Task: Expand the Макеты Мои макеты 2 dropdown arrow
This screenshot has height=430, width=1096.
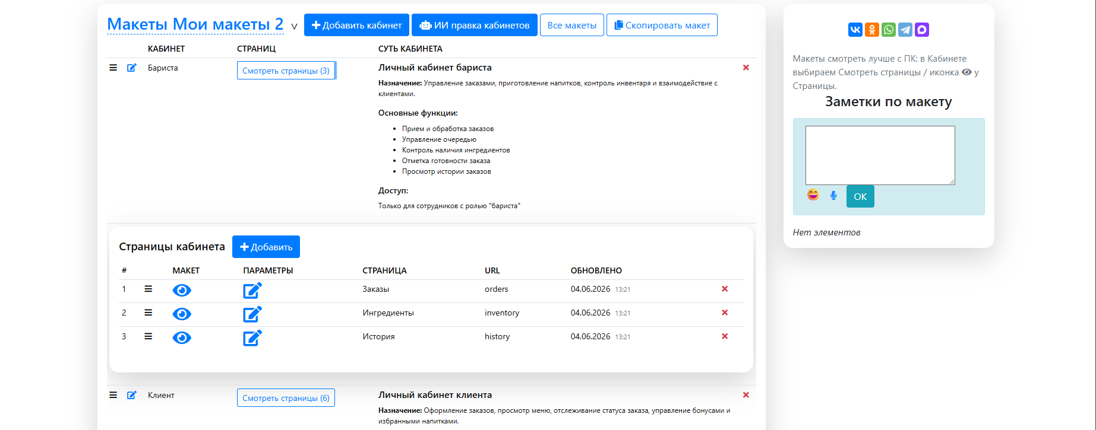Action: click(294, 26)
